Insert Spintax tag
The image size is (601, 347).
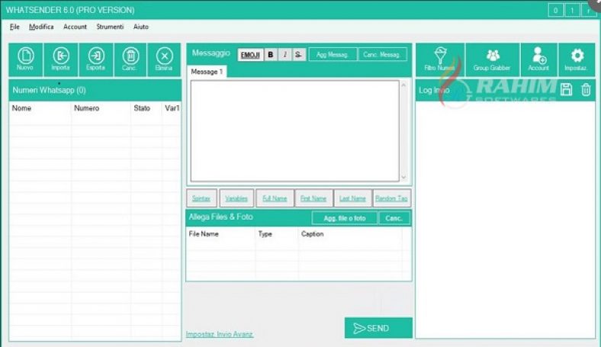(x=201, y=198)
